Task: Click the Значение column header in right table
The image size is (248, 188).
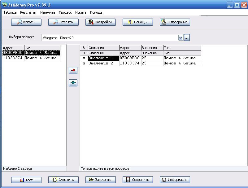Action: (152, 48)
